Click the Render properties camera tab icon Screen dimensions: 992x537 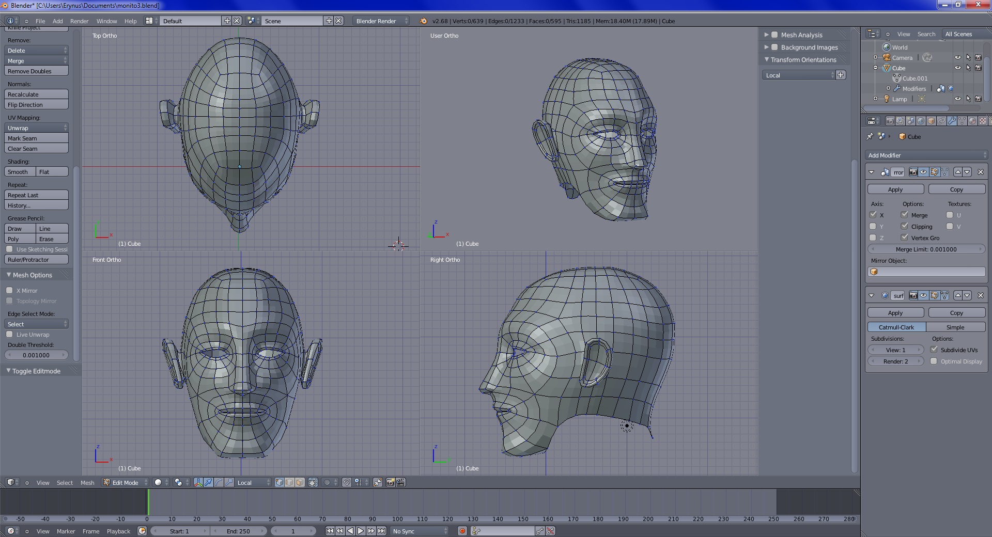(x=890, y=121)
